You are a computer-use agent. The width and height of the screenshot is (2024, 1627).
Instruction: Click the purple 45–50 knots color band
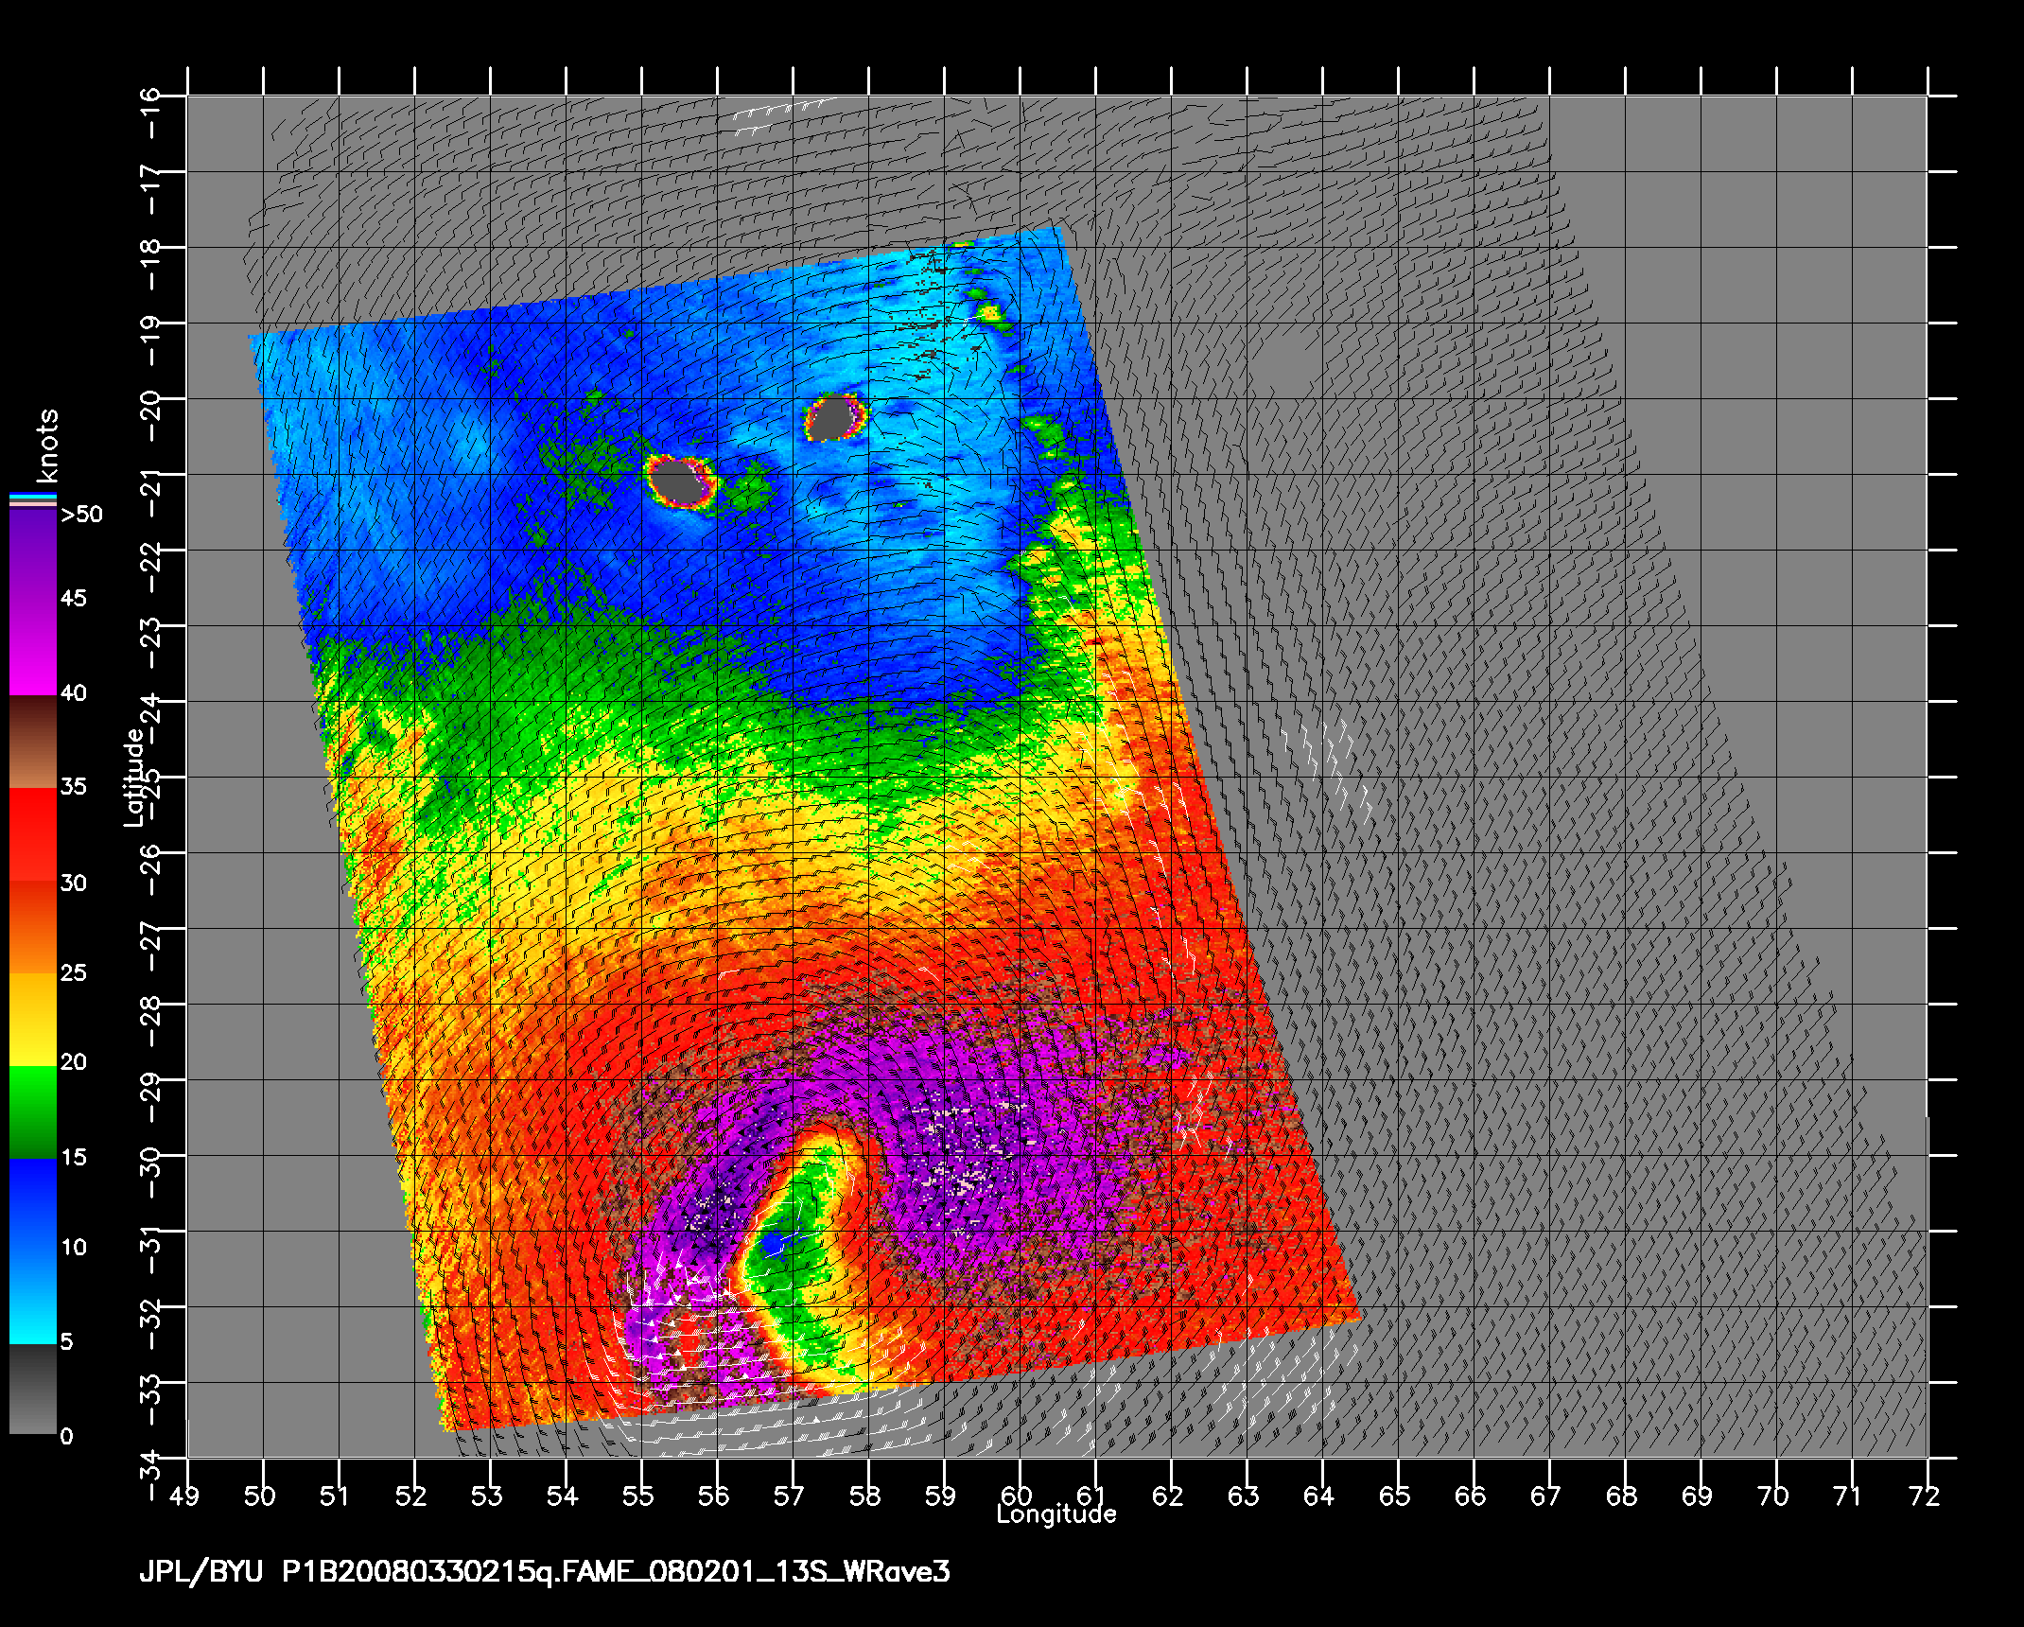(x=33, y=555)
